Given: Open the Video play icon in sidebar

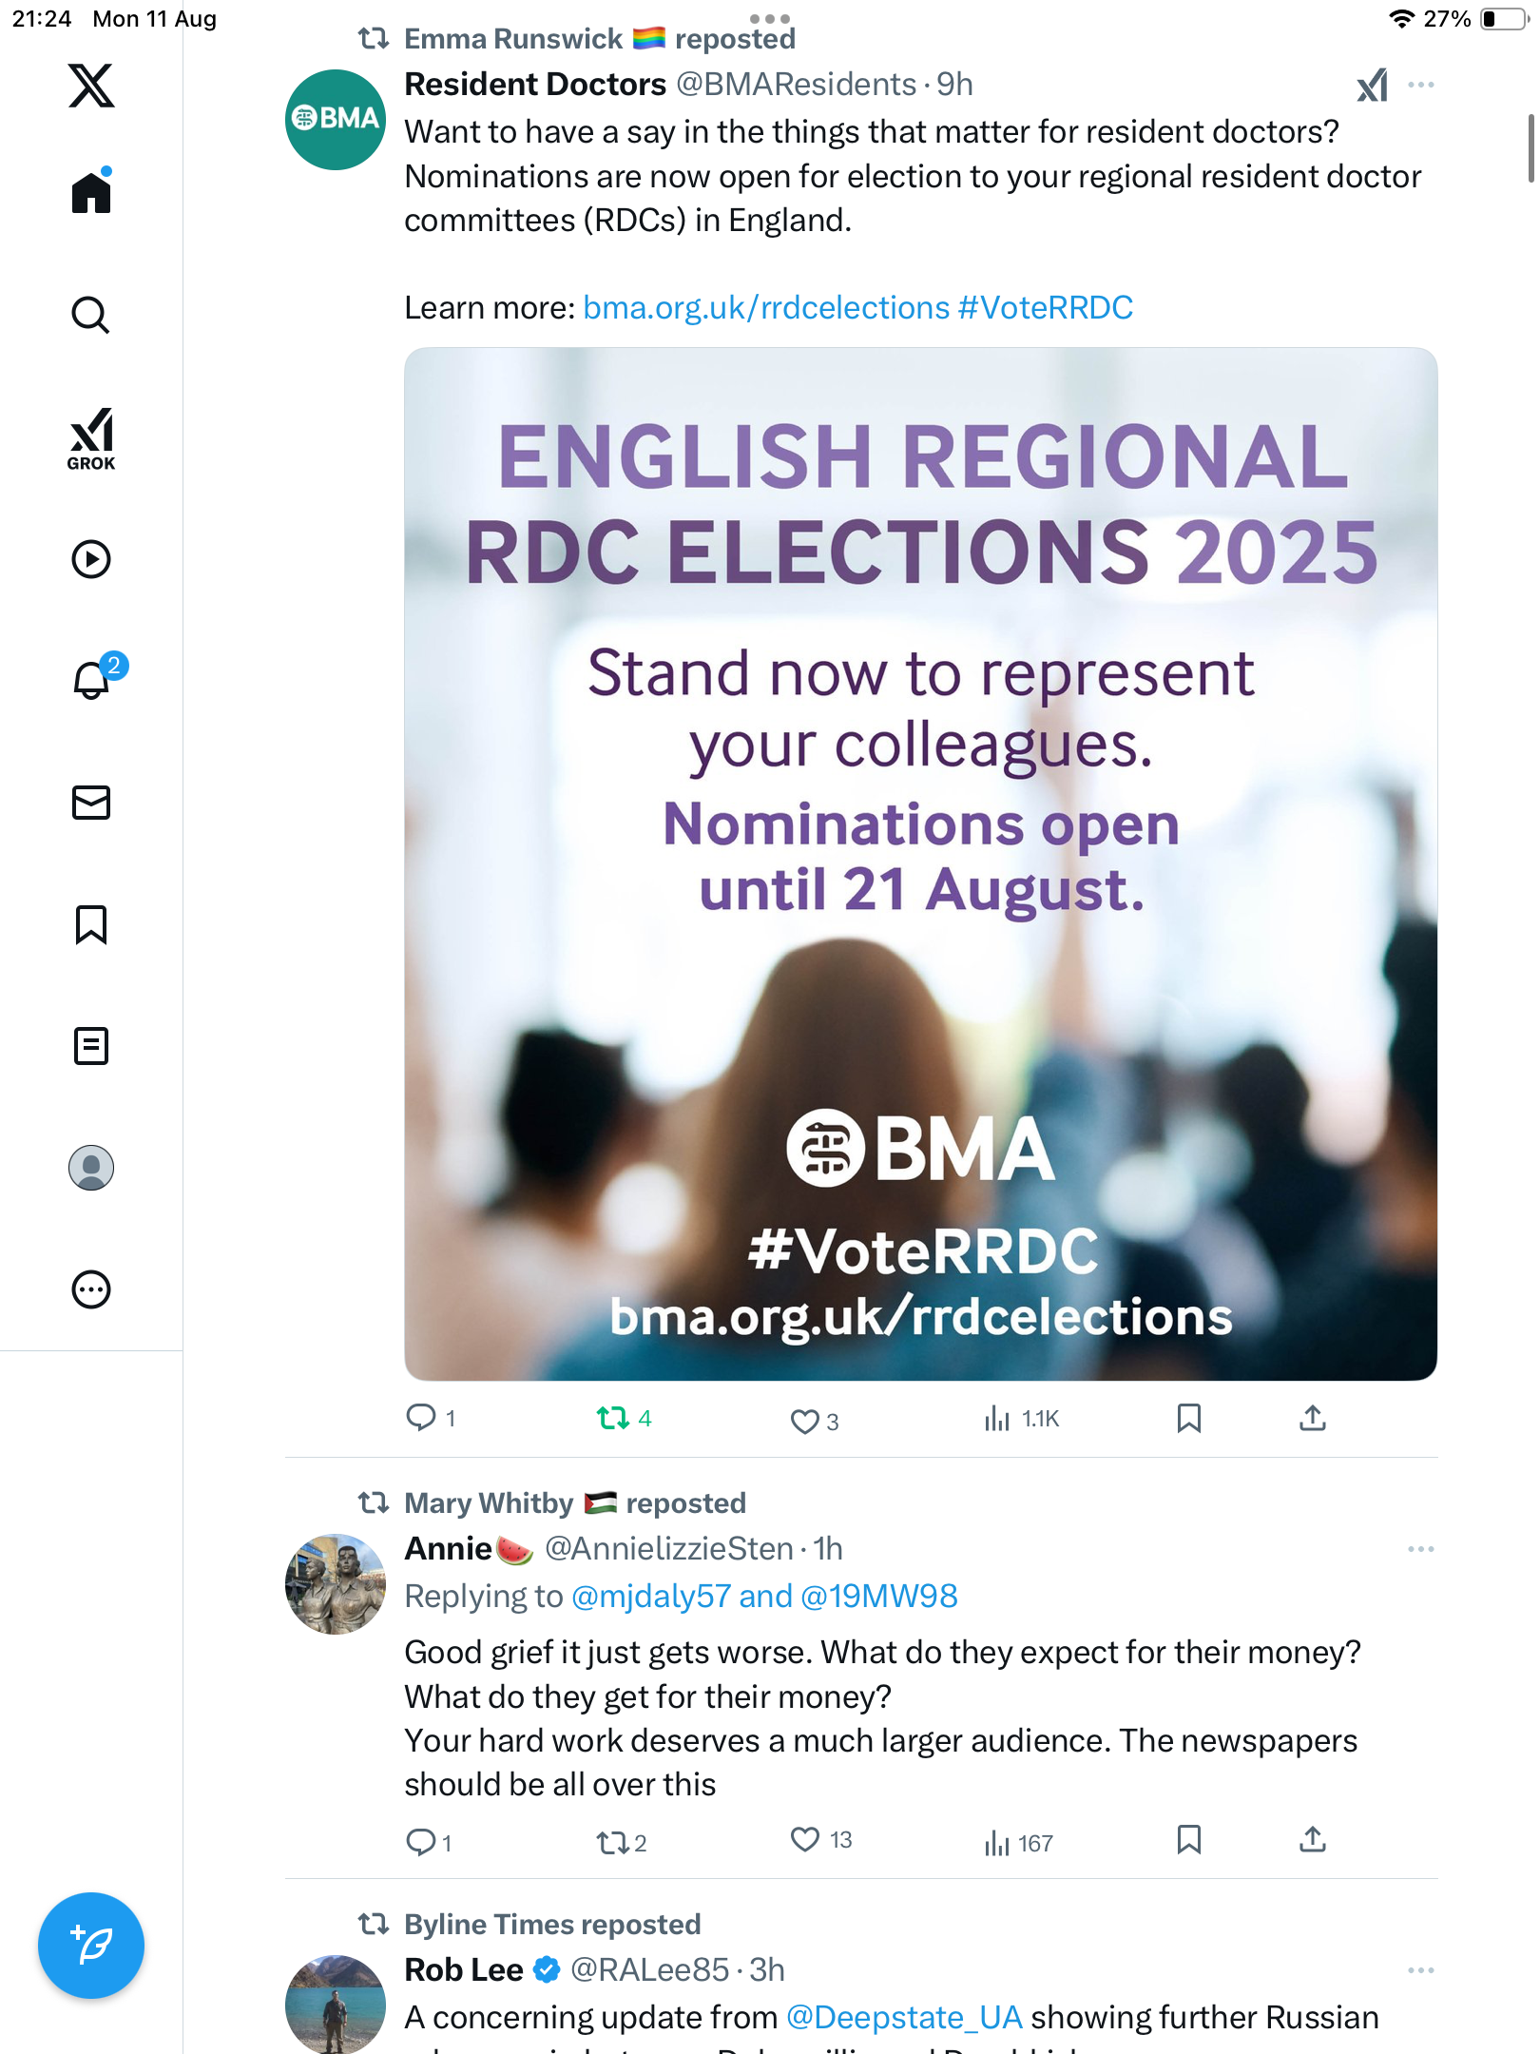Looking at the screenshot, I should tap(91, 559).
